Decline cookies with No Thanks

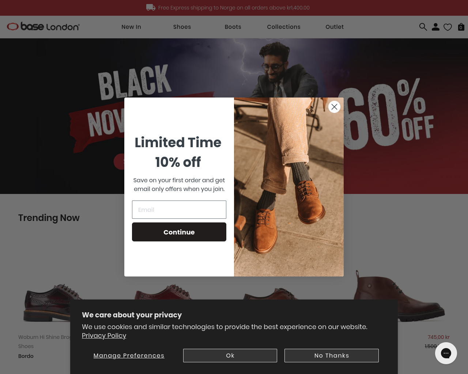(x=332, y=355)
